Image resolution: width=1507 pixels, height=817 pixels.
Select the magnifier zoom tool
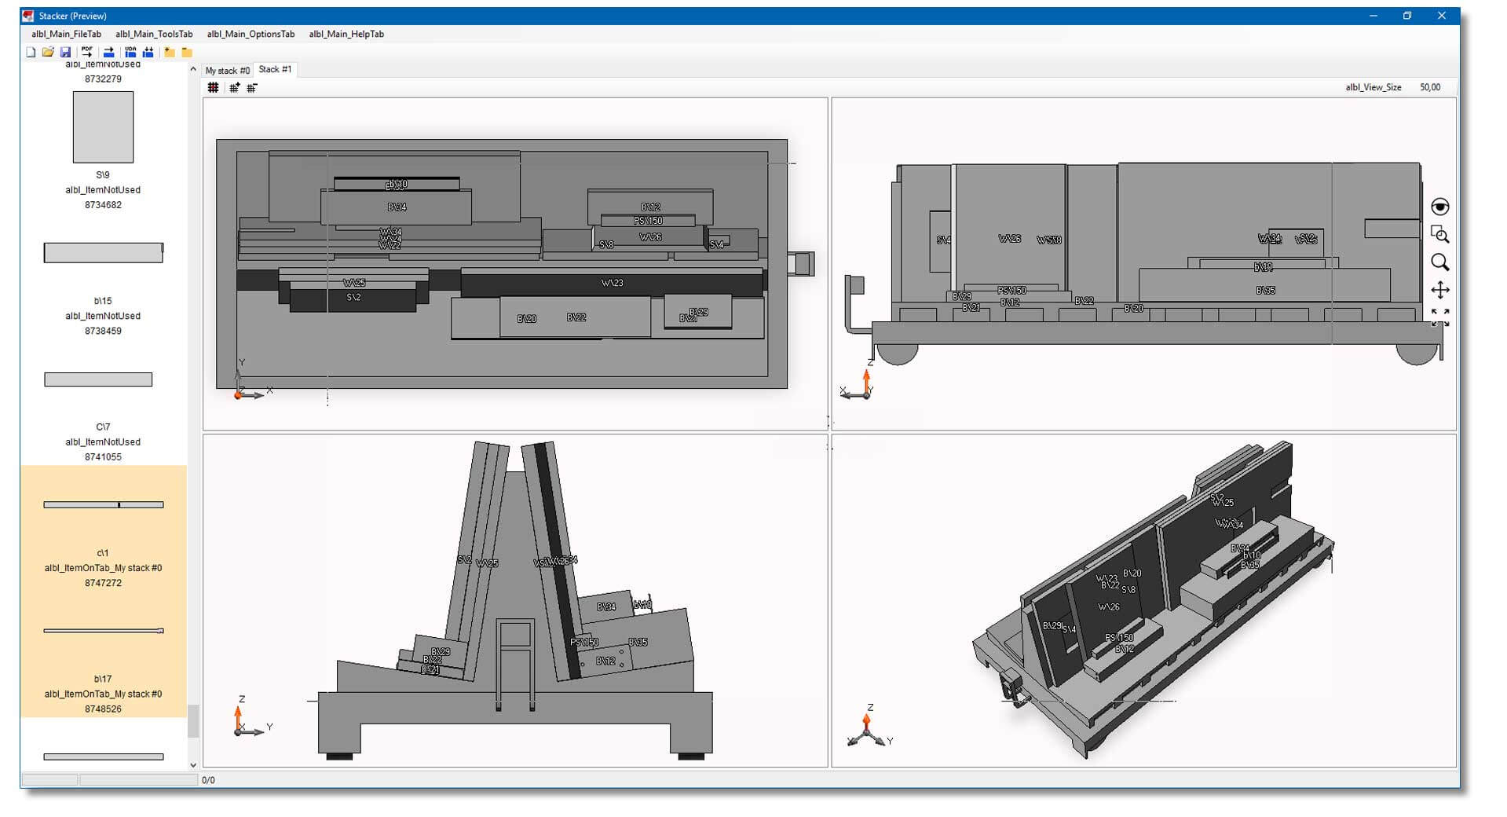point(1439,262)
